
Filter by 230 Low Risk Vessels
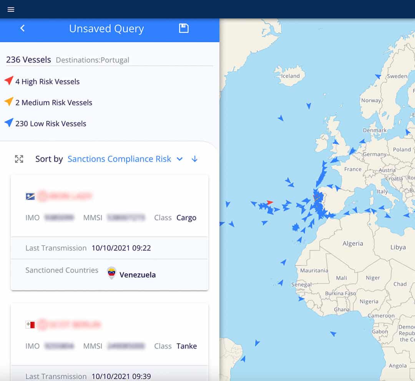point(51,124)
